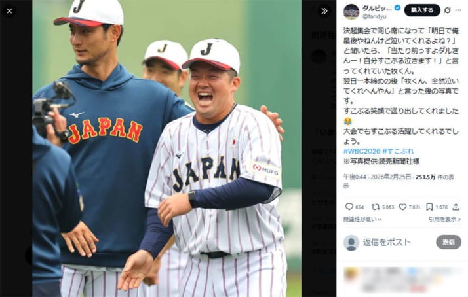Open the @faridyu handle link

[x=374, y=17]
